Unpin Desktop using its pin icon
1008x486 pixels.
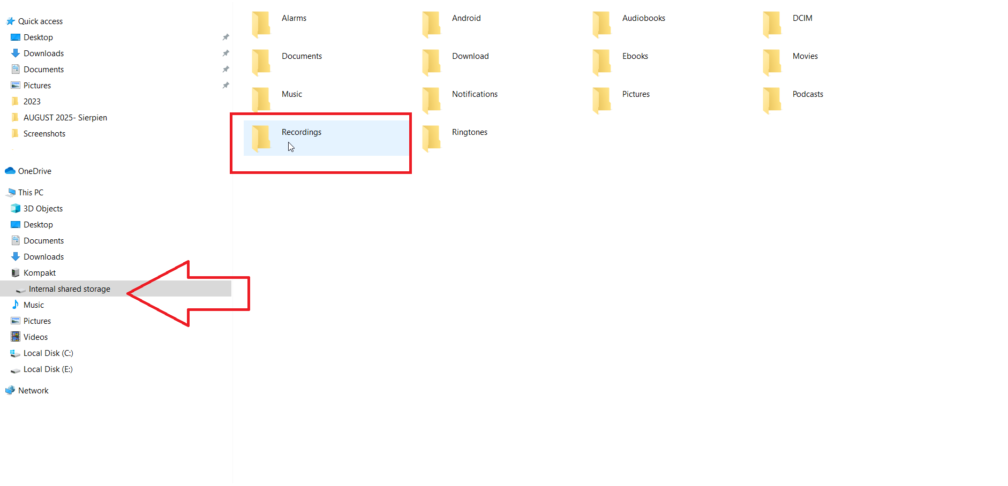tap(225, 37)
